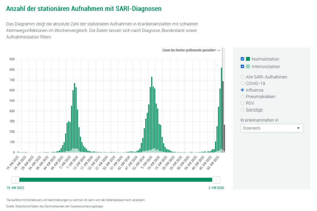Select Alle SARI-Aufnahmen radio option
Viewport: 317px width, 211px height.
(x=243, y=77)
